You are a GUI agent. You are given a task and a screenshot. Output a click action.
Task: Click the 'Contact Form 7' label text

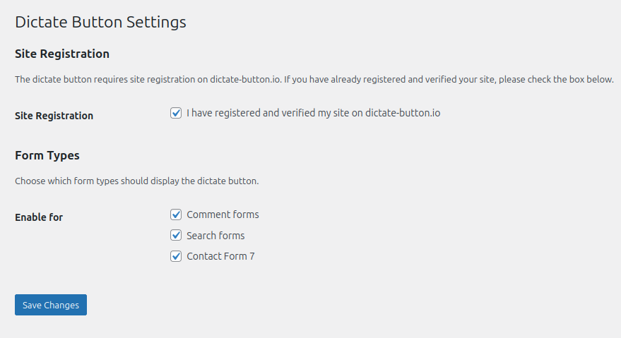220,256
